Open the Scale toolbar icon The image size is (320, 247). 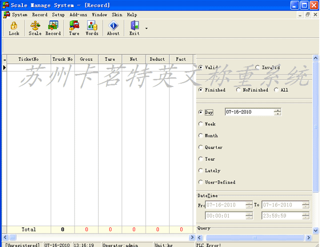[x=35, y=28]
